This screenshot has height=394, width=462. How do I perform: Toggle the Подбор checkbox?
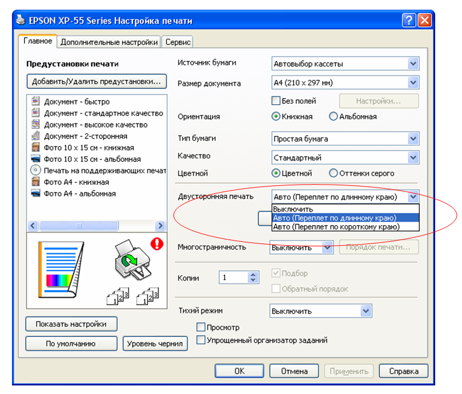coord(276,273)
